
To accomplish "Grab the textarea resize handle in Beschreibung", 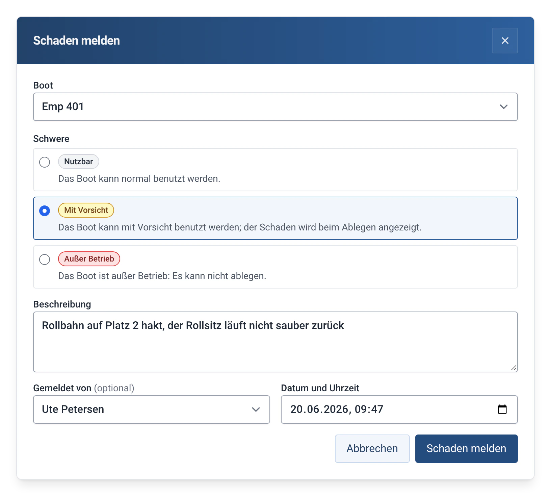I will [x=514, y=368].
